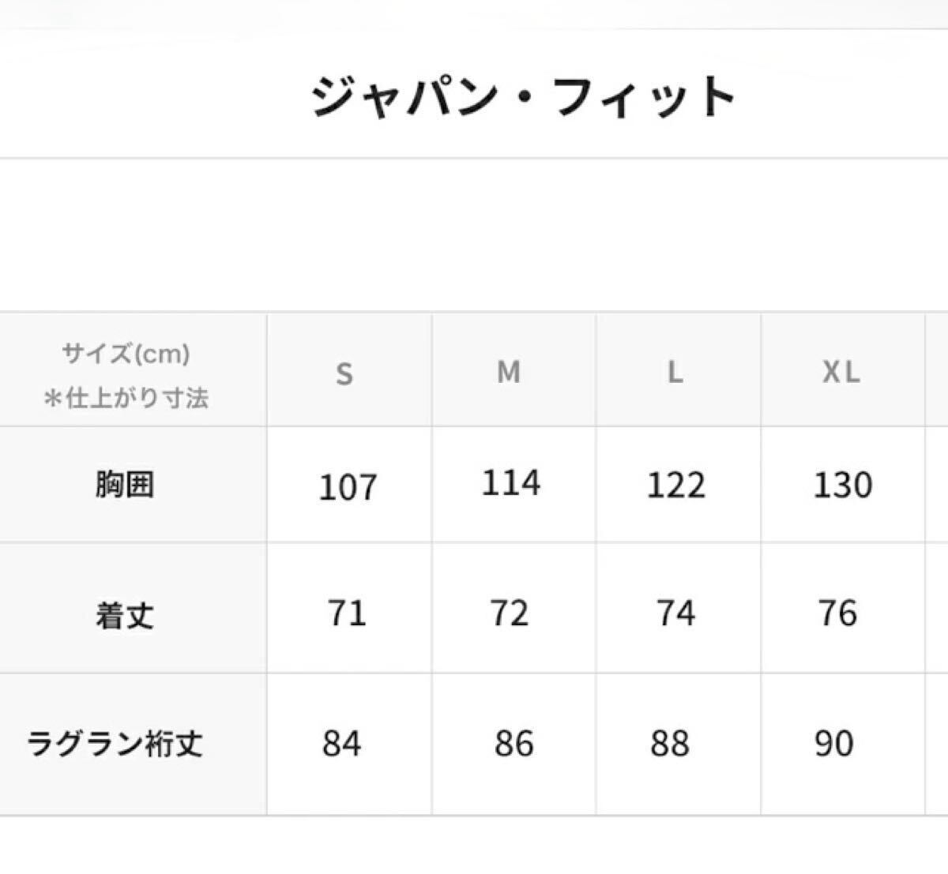
Task: Click sleeve value 86 for size M
Action: [x=513, y=744]
